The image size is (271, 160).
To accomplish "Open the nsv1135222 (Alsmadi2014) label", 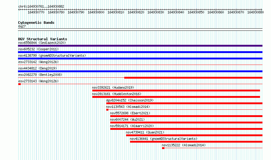I will 184,145.
